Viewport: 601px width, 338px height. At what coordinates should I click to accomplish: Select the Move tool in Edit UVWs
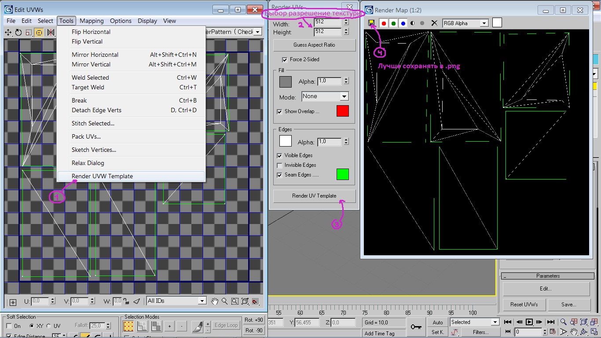pos(8,32)
